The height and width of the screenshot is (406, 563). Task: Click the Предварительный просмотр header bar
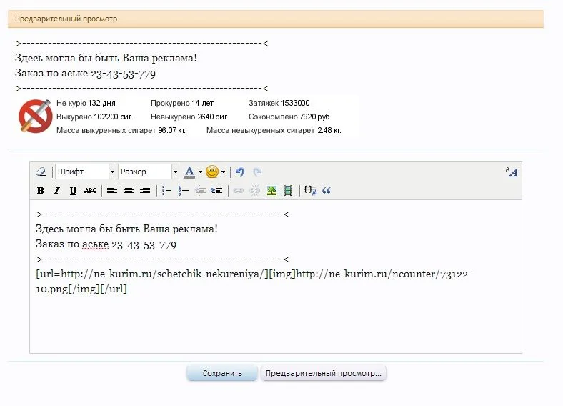point(276,19)
